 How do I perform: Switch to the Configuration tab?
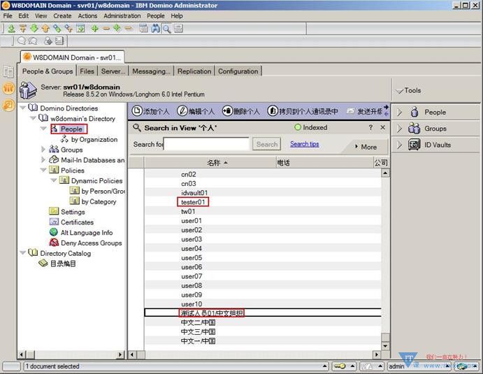click(238, 71)
